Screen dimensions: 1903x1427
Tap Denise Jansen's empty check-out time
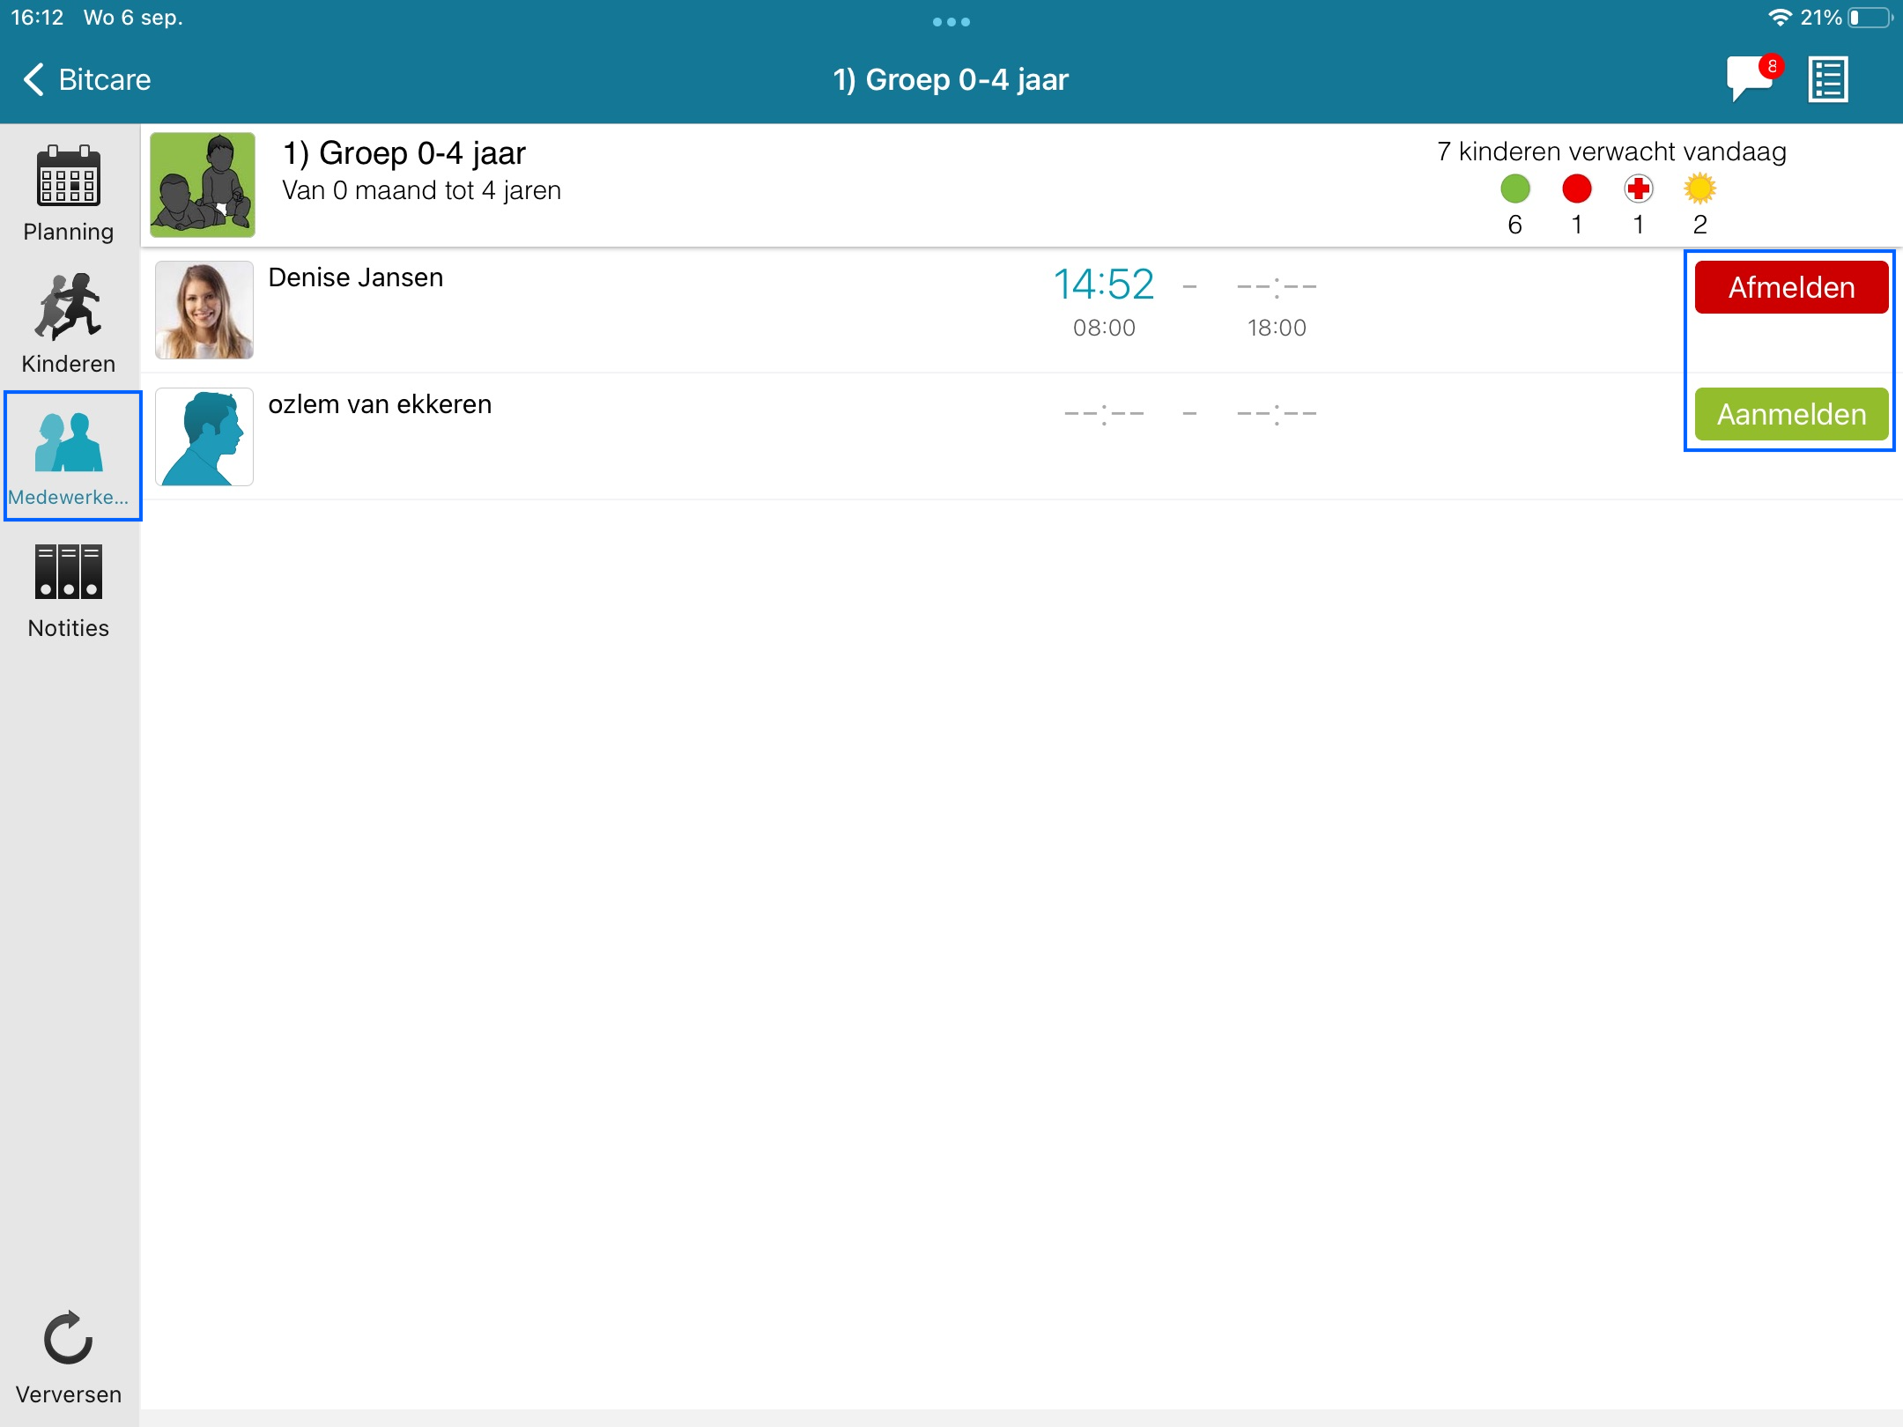tap(1277, 285)
